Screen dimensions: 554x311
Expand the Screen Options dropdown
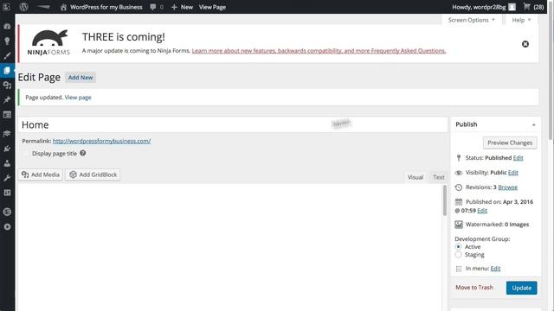point(471,20)
